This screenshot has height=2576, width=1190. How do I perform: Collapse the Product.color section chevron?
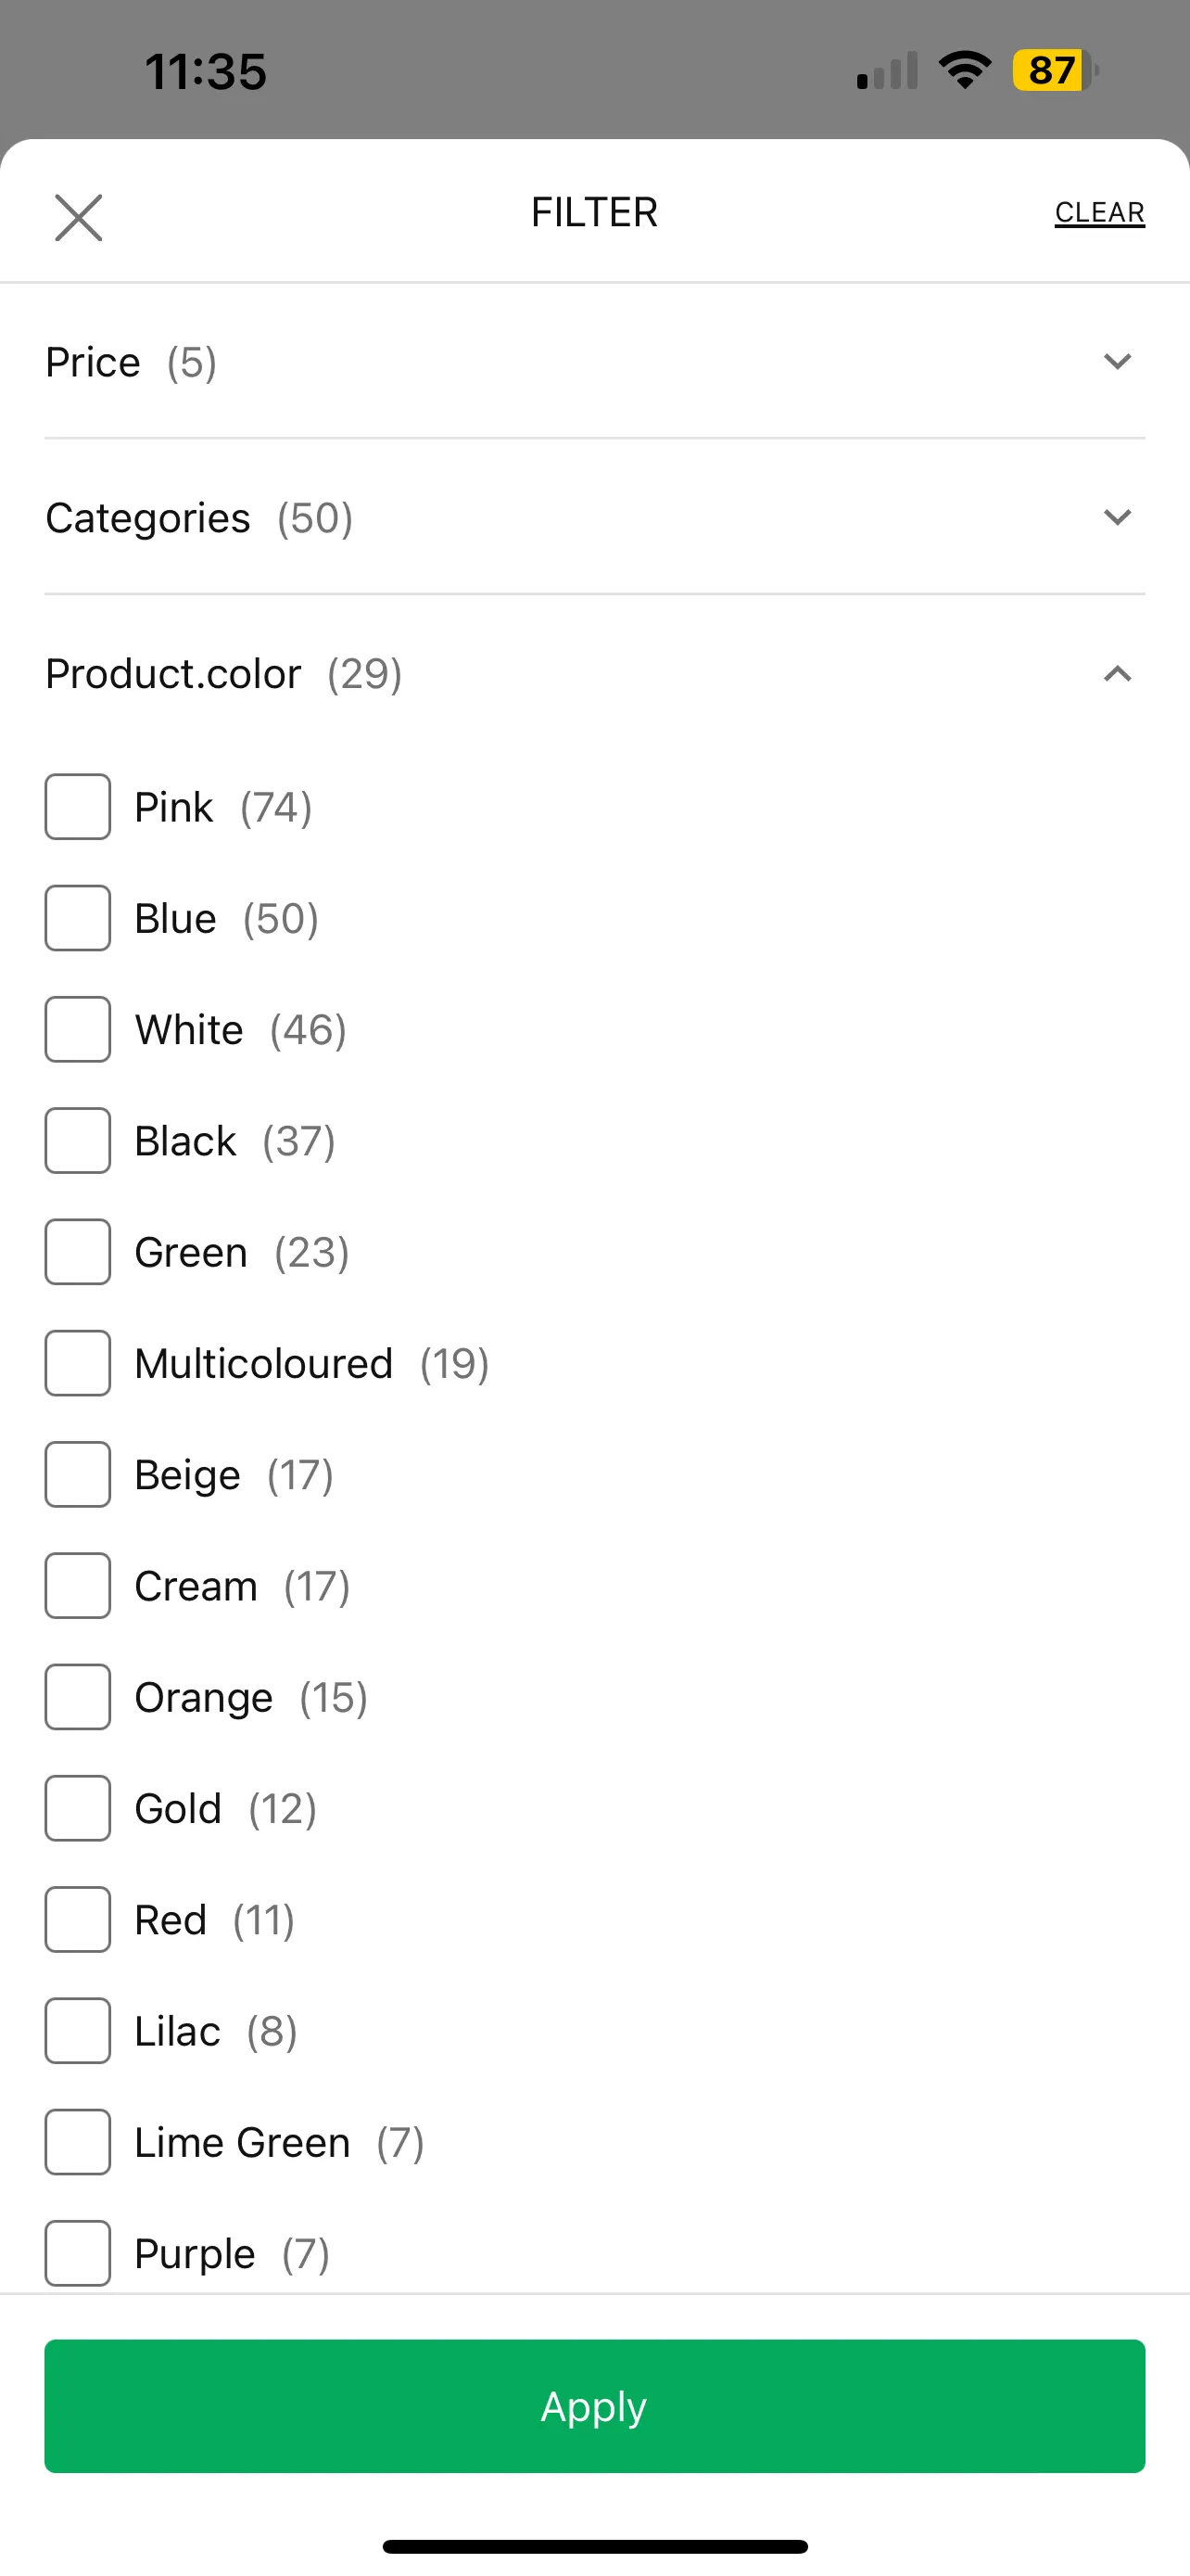pyautogui.click(x=1117, y=674)
